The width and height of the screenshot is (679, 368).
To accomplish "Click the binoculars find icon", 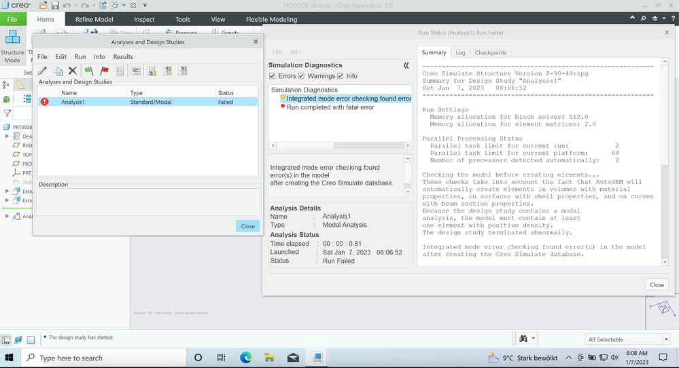I will click(523, 339).
